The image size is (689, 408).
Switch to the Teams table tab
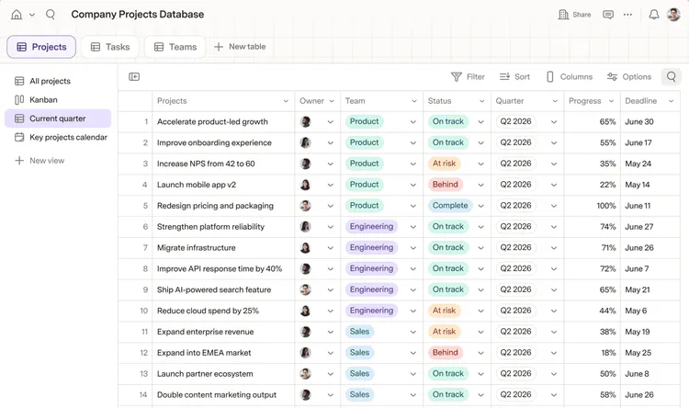point(175,47)
